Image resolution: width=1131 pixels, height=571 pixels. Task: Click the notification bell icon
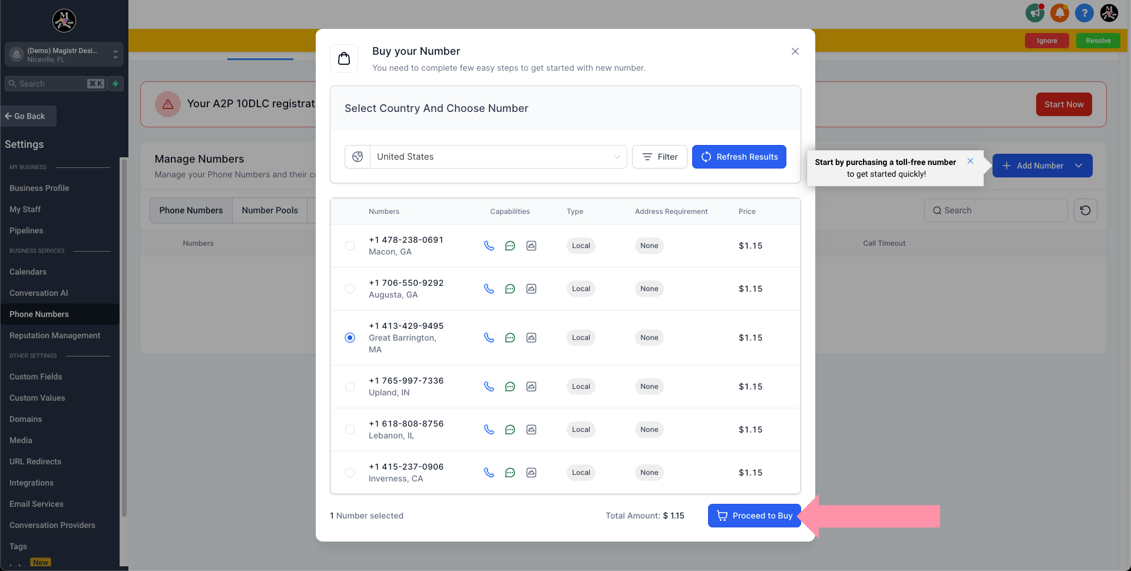coord(1059,13)
